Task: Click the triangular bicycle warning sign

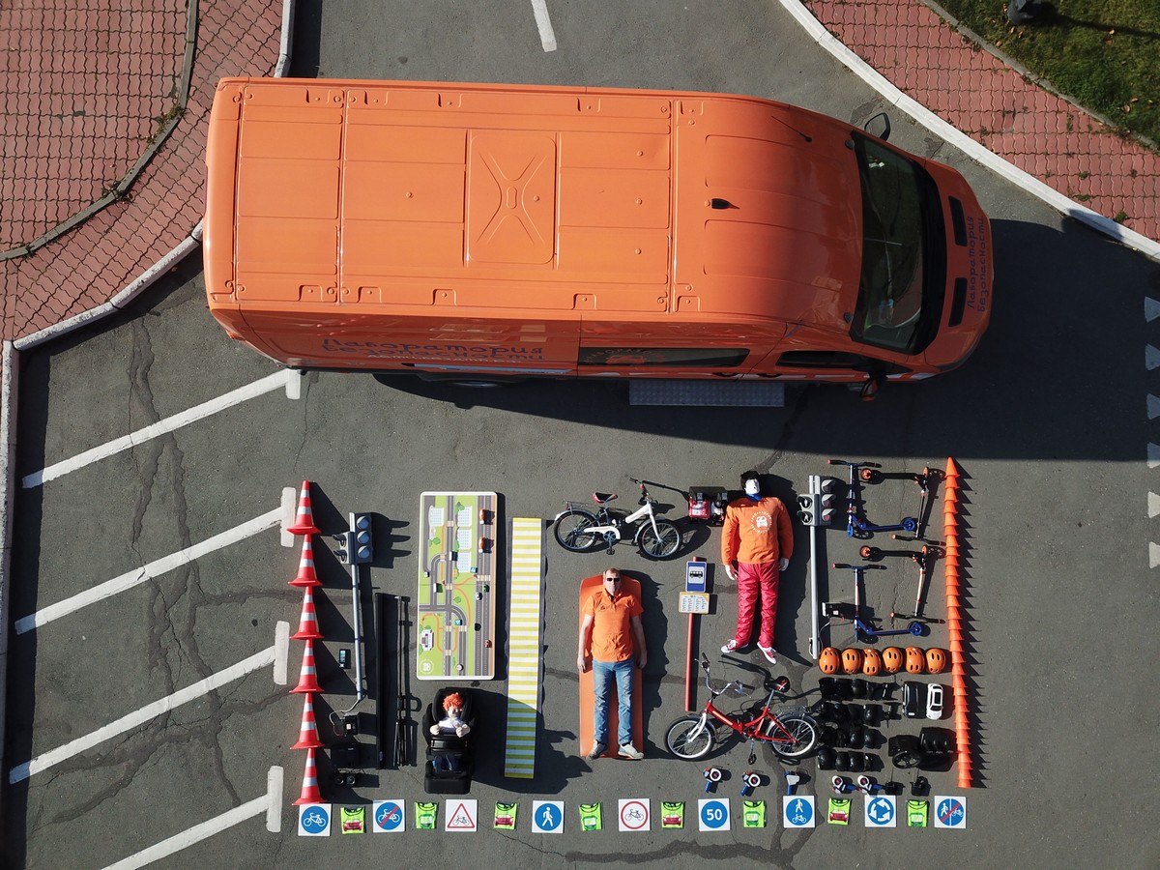Action: click(460, 815)
